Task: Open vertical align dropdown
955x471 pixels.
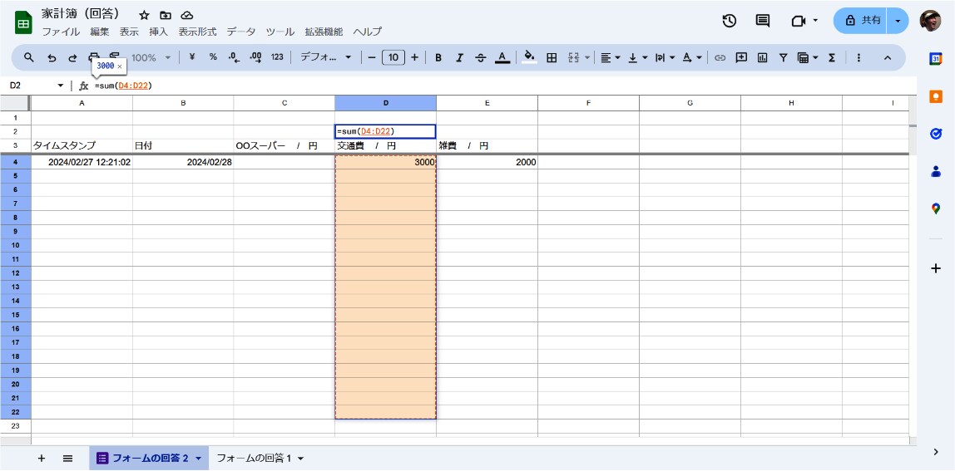Action: click(637, 58)
